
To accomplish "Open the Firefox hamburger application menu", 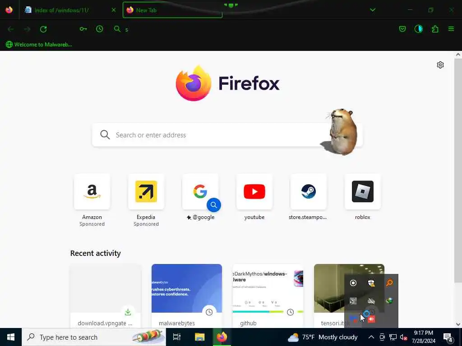I will 451,29.
